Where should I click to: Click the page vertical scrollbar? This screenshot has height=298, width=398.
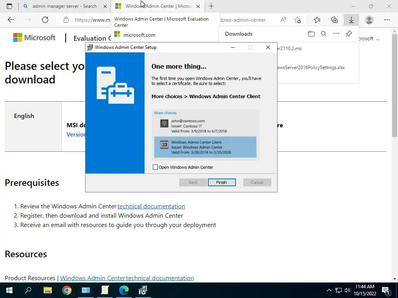point(395,86)
